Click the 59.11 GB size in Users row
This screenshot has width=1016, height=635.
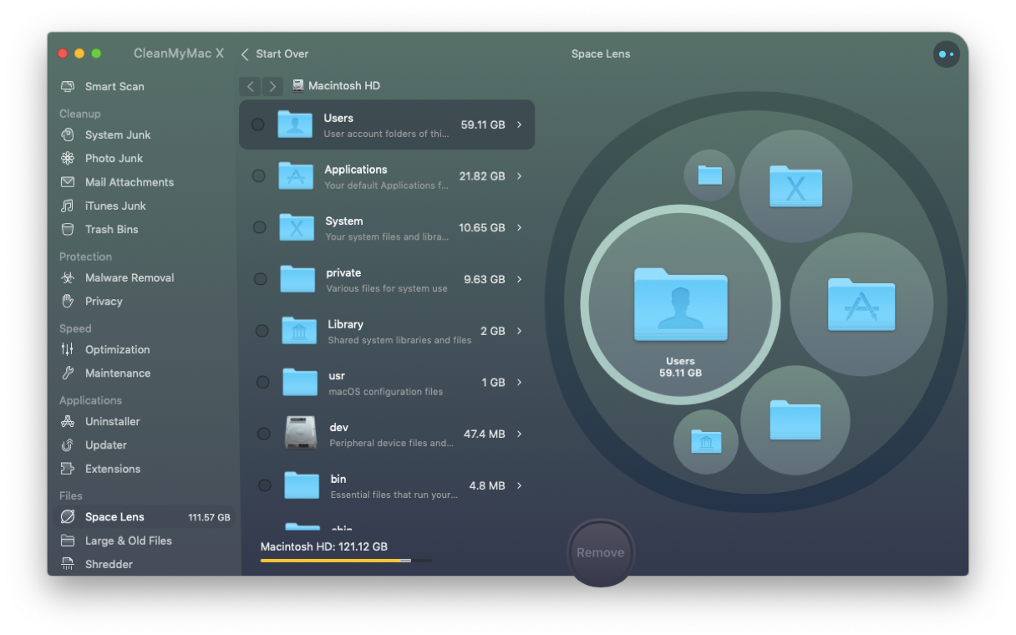[x=483, y=125]
